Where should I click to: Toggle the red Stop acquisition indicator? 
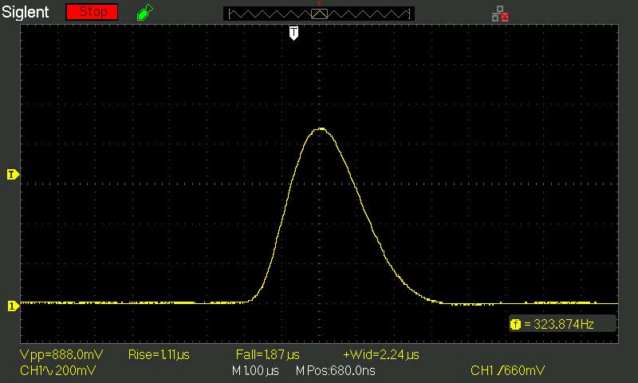coord(92,13)
